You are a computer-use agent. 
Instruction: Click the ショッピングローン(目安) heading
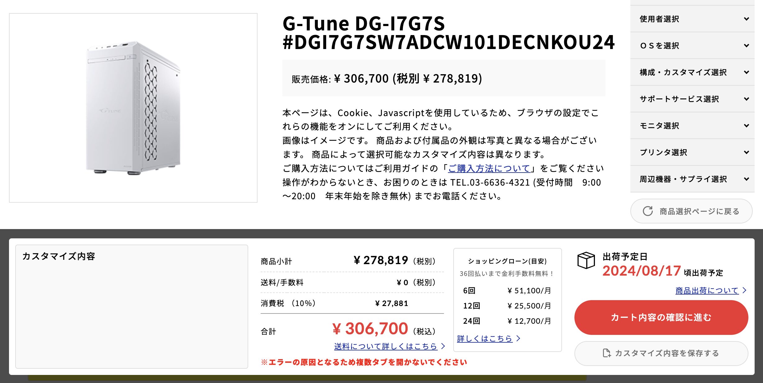tap(507, 261)
